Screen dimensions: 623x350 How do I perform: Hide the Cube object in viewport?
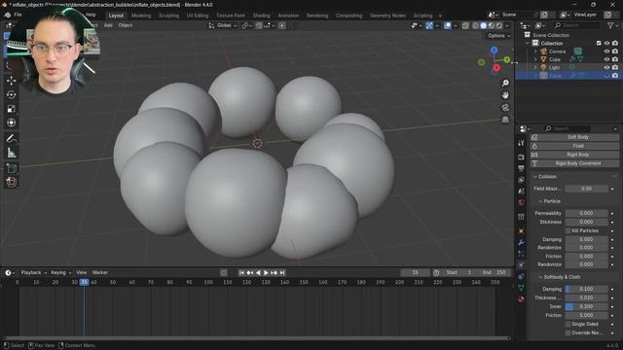tap(606, 59)
